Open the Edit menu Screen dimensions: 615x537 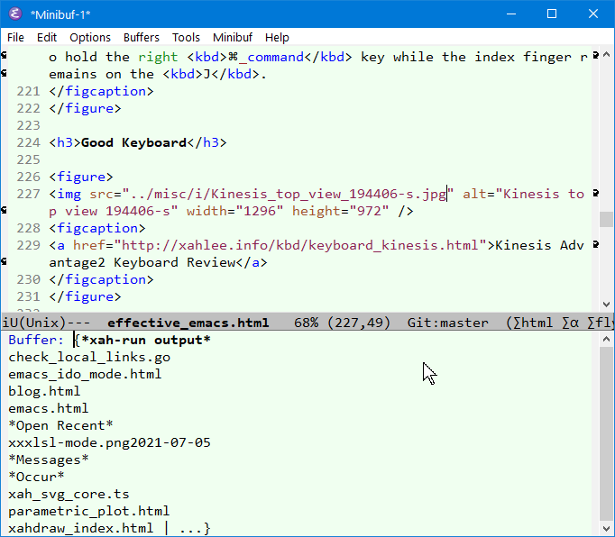click(47, 38)
